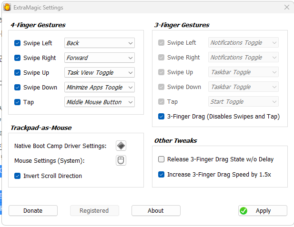Expand Task View Toggle dropdown
Image resolution: width=294 pixels, height=227 pixels.
100,72
